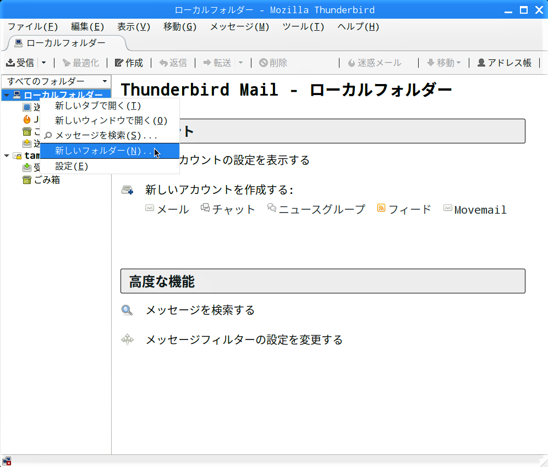Click the filter arrows icon beside メッセージフィルター
This screenshot has height=467, width=548.
pyautogui.click(x=127, y=339)
